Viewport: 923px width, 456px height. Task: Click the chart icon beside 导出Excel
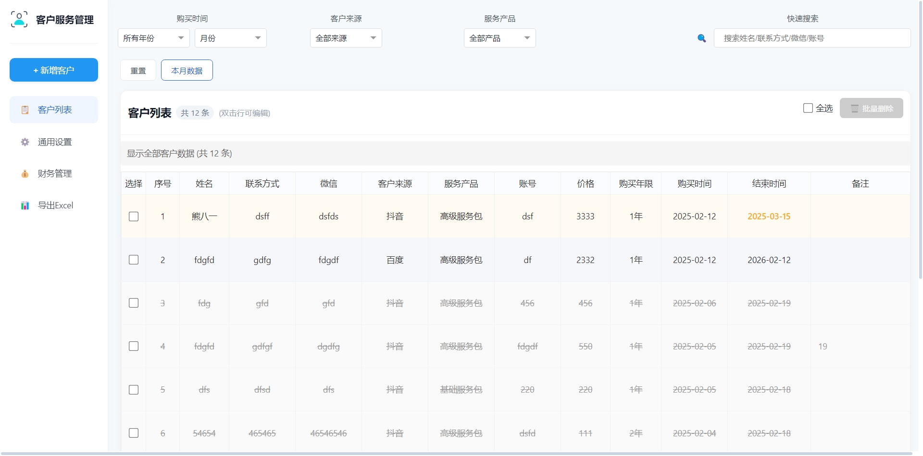pyautogui.click(x=25, y=205)
